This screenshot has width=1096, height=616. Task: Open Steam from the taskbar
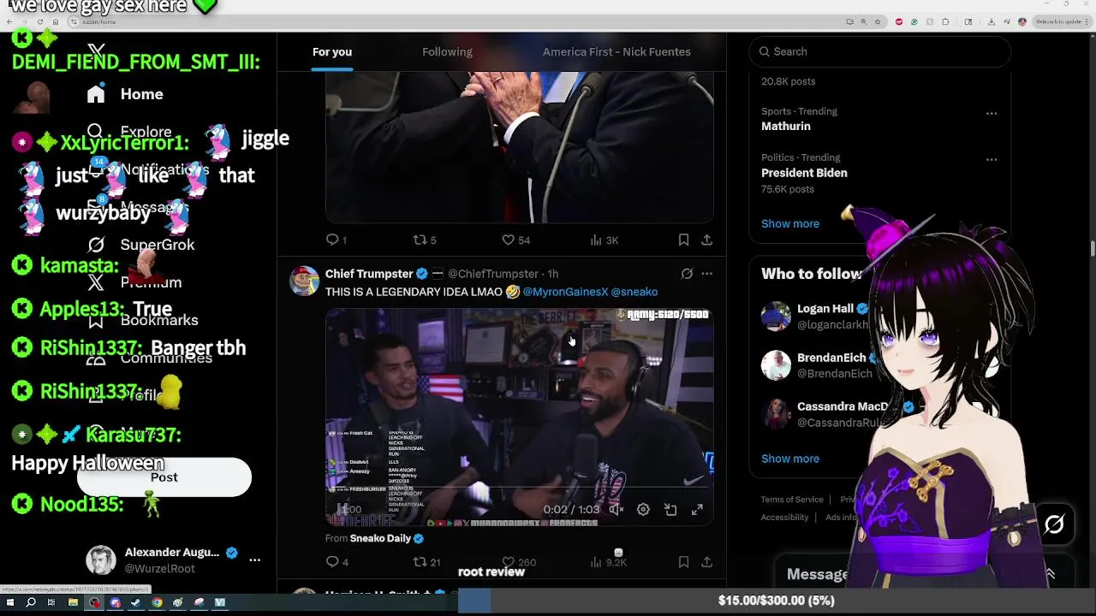[x=135, y=602]
